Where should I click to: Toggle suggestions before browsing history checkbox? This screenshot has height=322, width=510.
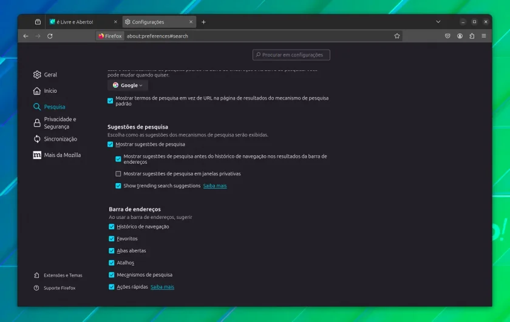(x=118, y=159)
